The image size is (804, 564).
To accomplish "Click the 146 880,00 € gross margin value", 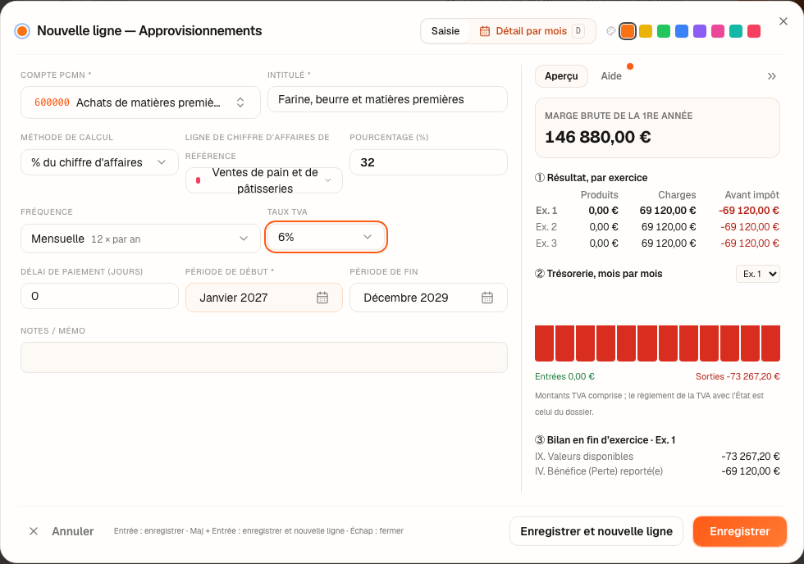I will click(x=598, y=137).
